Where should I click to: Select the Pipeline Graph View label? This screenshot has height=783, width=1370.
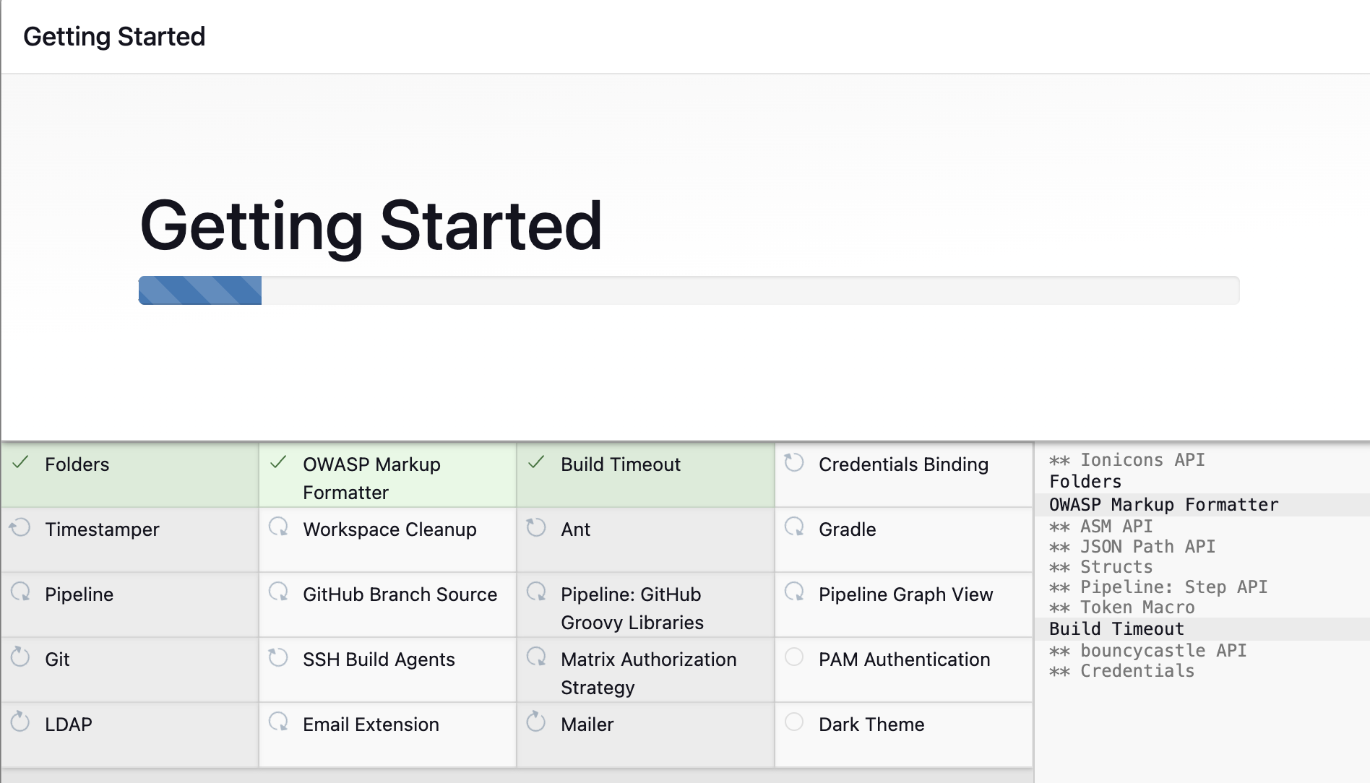click(905, 594)
